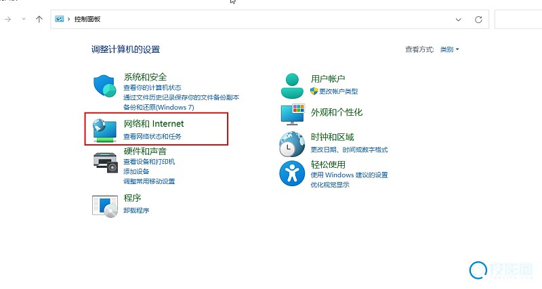542x289 pixels.
Task: Click 卸载程序 link under Programs
Action: (x=136, y=210)
